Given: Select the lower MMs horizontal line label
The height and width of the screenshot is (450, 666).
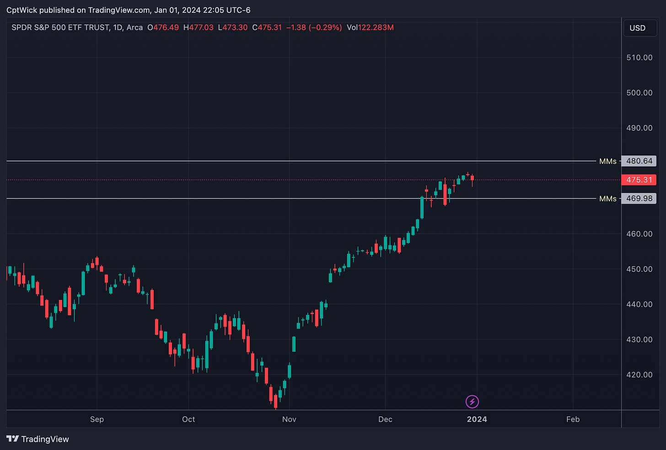Looking at the screenshot, I should pos(608,198).
